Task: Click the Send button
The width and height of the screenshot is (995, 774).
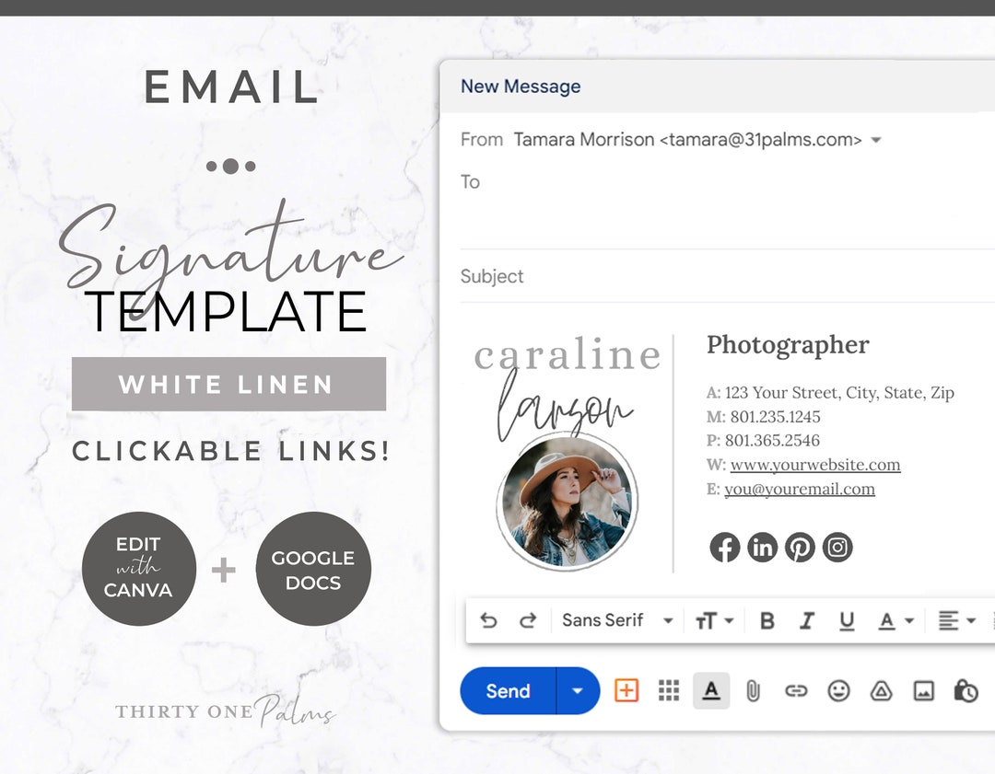Action: click(507, 690)
